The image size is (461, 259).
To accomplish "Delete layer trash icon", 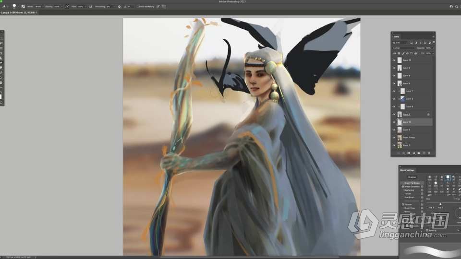I will (x=429, y=153).
